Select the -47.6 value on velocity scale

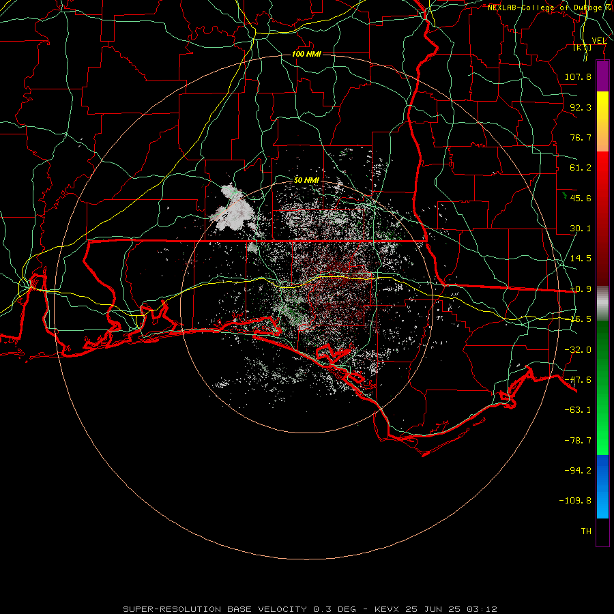pyautogui.click(x=578, y=380)
